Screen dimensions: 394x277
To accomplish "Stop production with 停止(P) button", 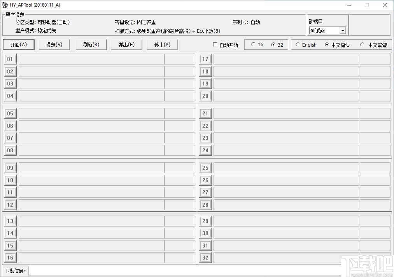I will tap(162, 45).
